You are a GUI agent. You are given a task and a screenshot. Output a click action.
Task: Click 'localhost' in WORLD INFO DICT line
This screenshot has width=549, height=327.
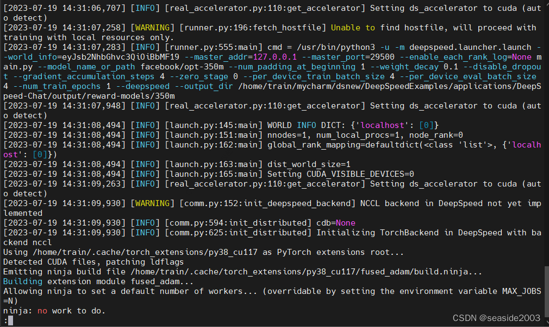382,125
